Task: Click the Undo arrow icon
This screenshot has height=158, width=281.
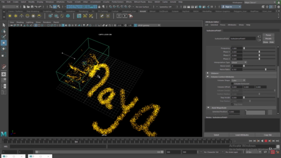Action: click(x=36, y=7)
